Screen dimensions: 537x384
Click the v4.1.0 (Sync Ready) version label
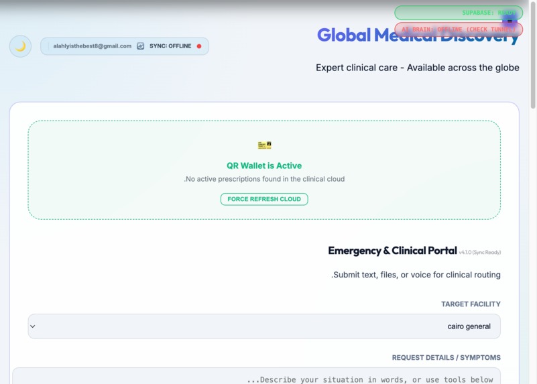pyautogui.click(x=480, y=252)
